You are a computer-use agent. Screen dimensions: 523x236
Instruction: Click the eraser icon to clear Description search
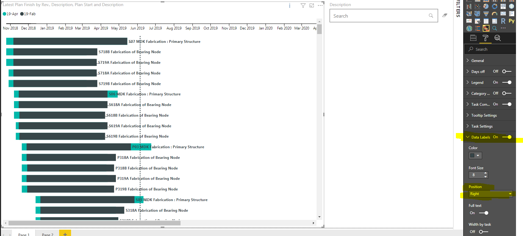click(445, 15)
